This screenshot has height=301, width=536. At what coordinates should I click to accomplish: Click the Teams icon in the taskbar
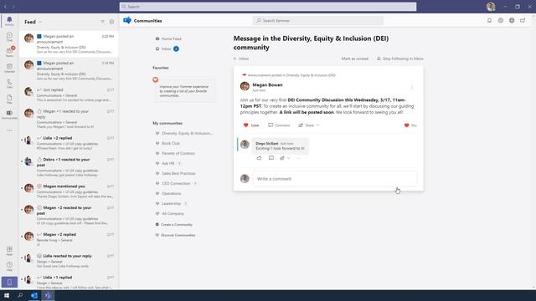click(x=48, y=295)
